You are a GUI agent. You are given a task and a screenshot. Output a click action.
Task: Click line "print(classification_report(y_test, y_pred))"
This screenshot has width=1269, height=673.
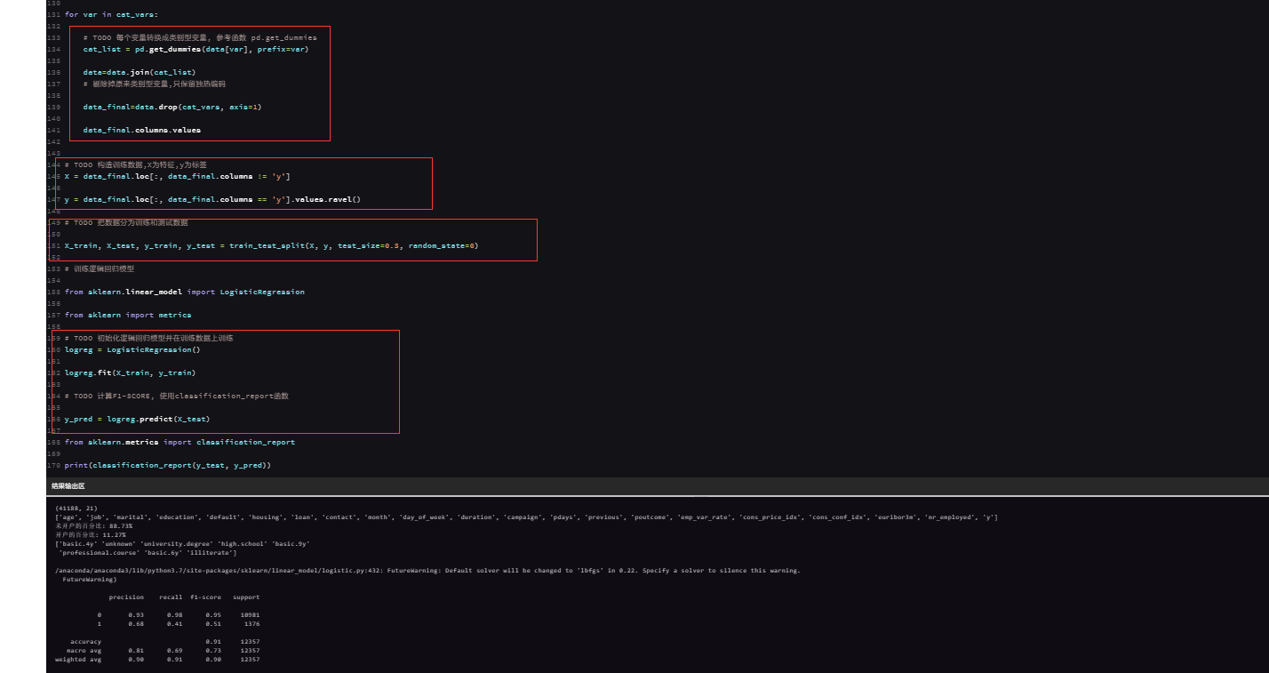point(168,465)
